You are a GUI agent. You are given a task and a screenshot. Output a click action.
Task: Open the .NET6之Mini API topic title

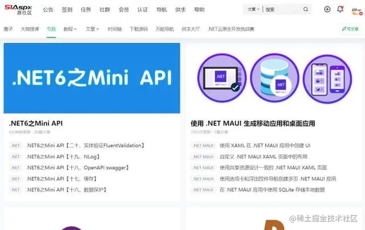[35, 124]
